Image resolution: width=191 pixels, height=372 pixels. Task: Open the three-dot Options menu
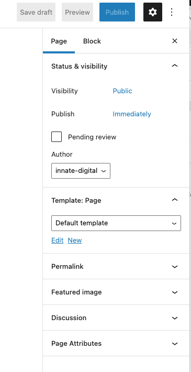[x=172, y=12]
